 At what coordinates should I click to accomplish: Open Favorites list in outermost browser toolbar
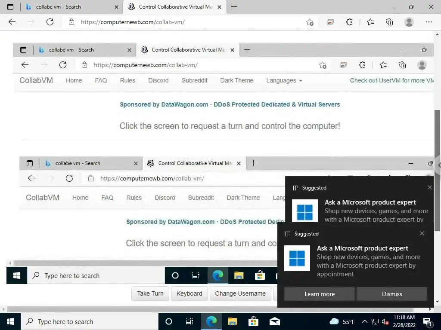(370, 22)
